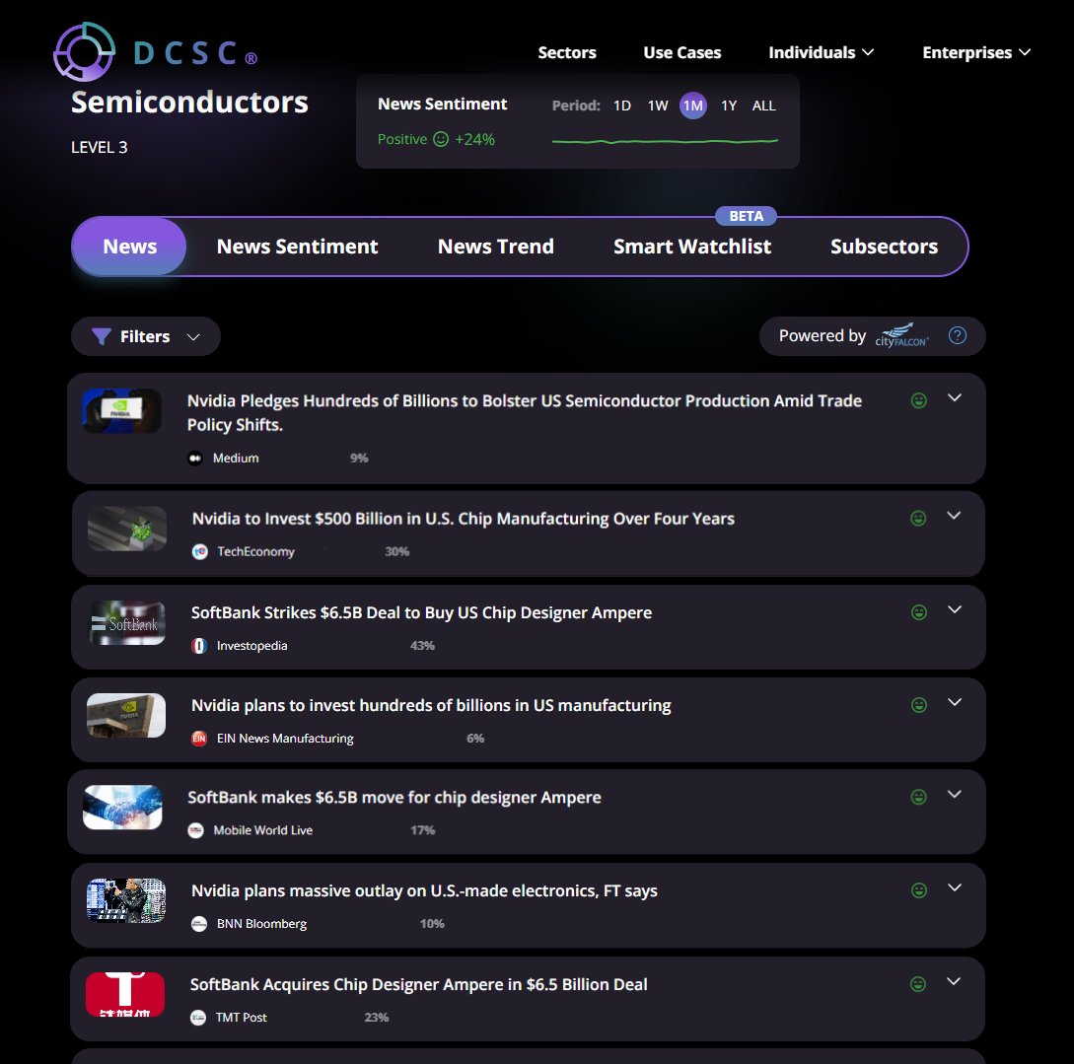This screenshot has width=1074, height=1064.
Task: Click the EIN News Manufacturing source icon
Action: (x=199, y=738)
